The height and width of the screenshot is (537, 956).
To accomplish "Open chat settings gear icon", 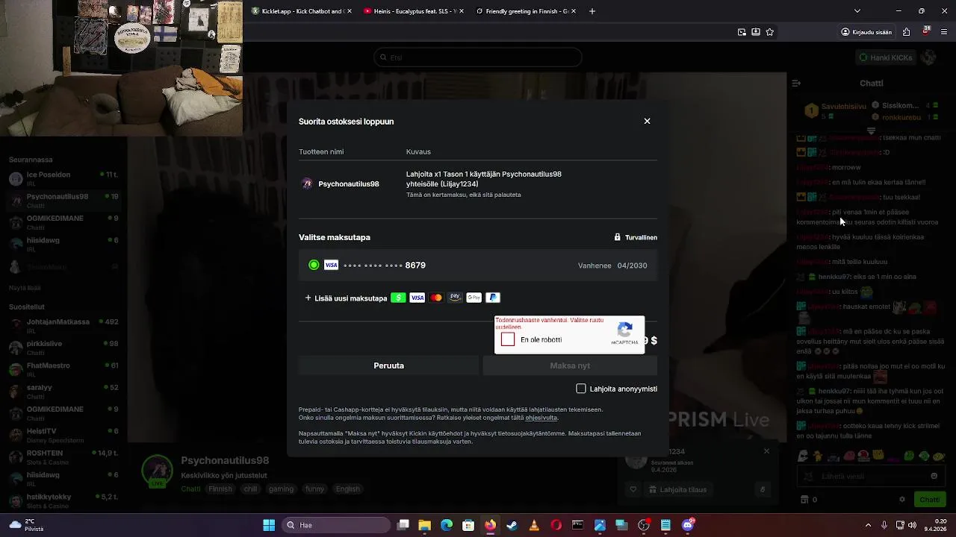I will tap(902, 500).
